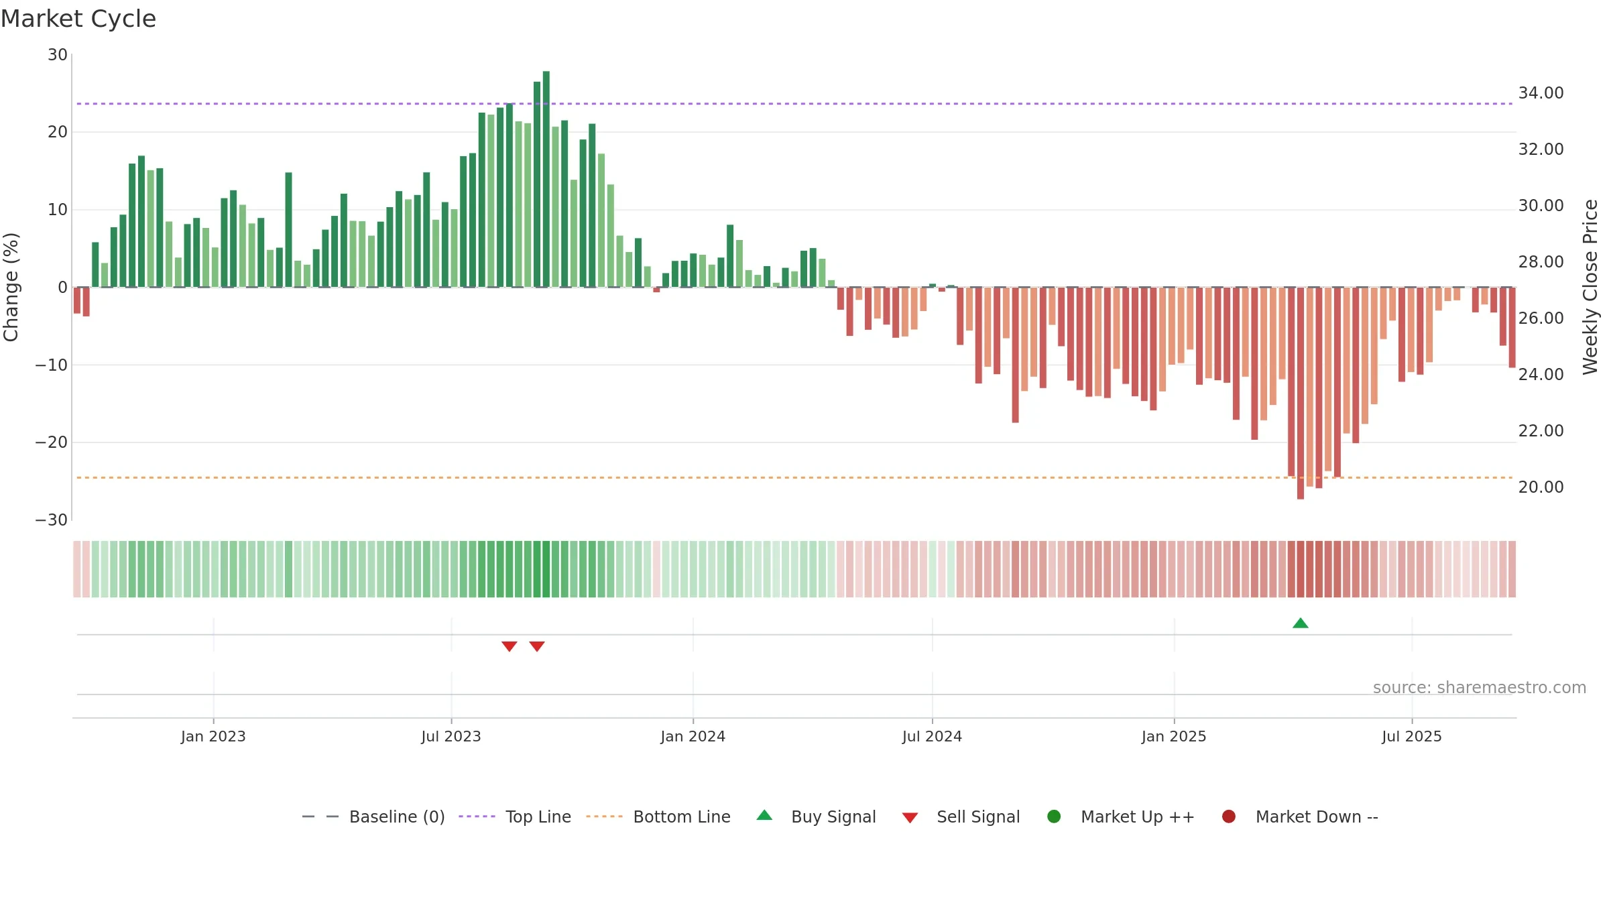
Task: Click the darkest red heat strip cell
Action: coord(1301,569)
